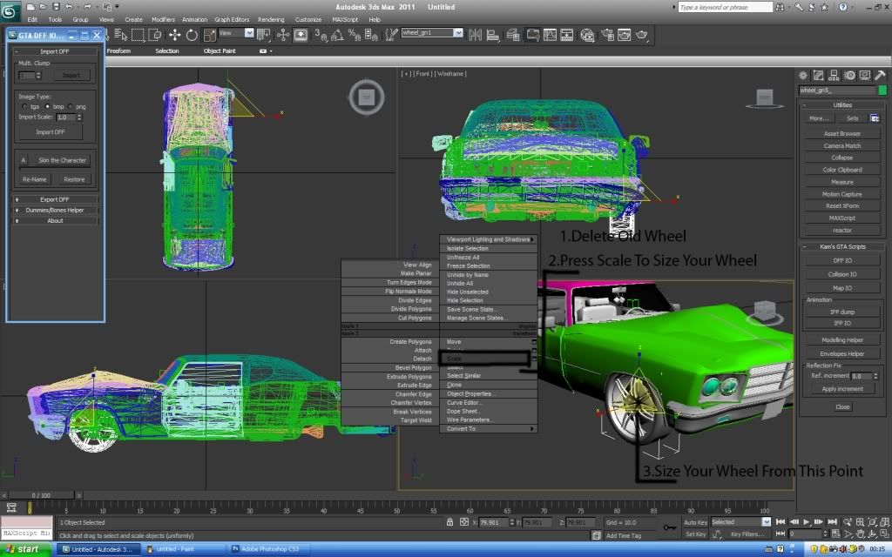The width and height of the screenshot is (892, 557).
Task: Open the Windows start button
Action: pyautogui.click(x=27, y=549)
